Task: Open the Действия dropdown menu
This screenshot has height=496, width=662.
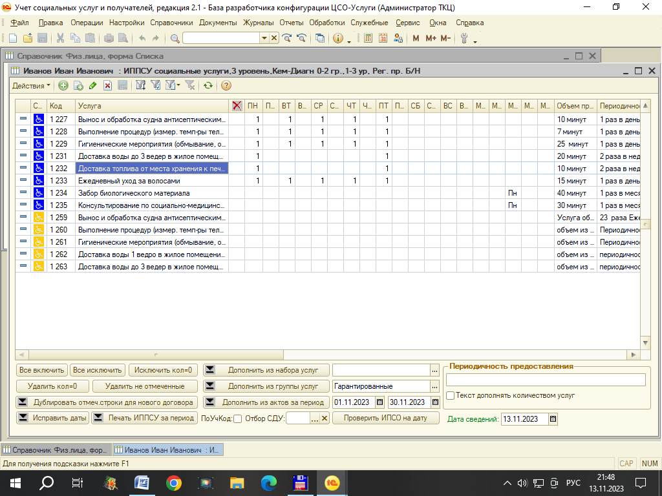Action: [x=31, y=85]
